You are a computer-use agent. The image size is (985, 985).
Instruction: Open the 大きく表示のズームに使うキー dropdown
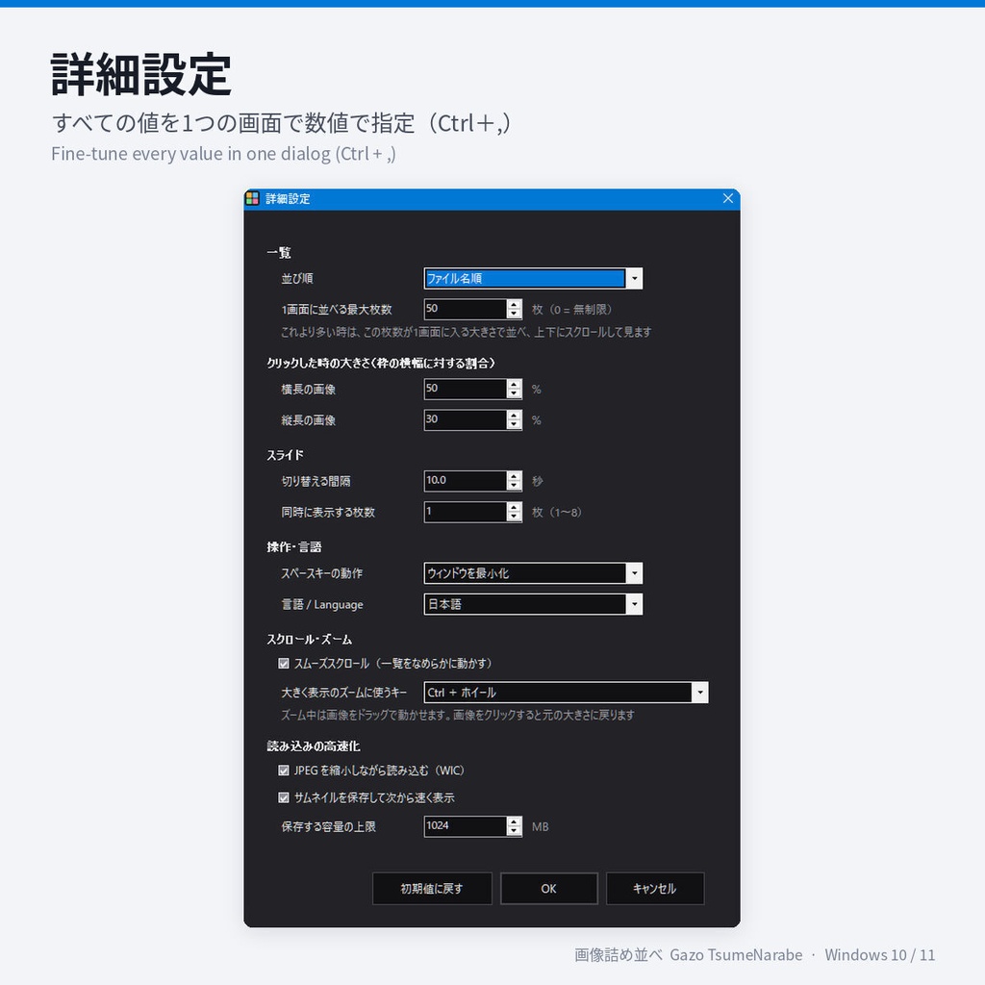click(566, 693)
